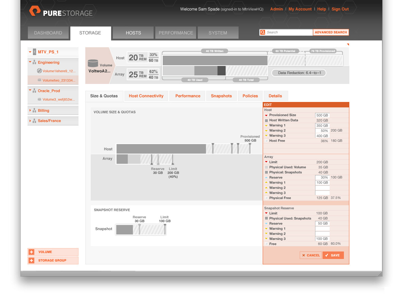Click the Host provisioned 500 GB slider marker
Screen dimensions: 401x296
tap(250, 149)
